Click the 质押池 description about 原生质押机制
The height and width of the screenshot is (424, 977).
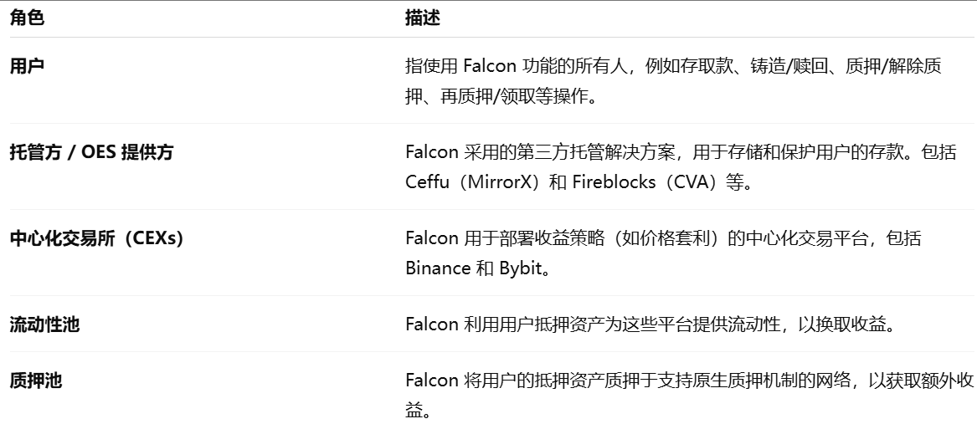[689, 396]
